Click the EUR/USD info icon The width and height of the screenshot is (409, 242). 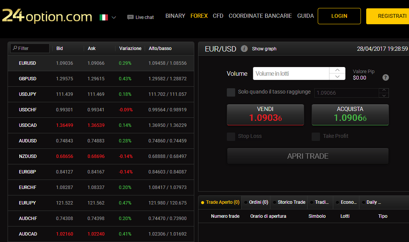244,48
